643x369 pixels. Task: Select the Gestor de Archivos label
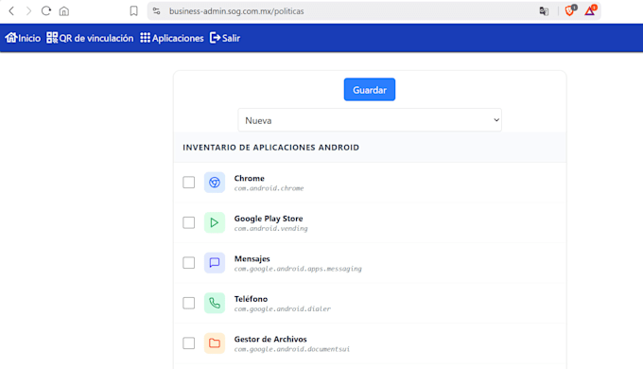point(270,339)
